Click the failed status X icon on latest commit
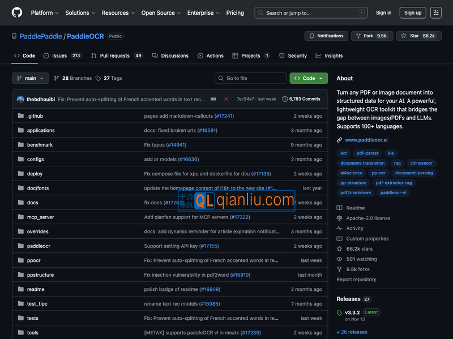Image resolution: width=453 pixels, height=339 pixels. click(x=226, y=99)
